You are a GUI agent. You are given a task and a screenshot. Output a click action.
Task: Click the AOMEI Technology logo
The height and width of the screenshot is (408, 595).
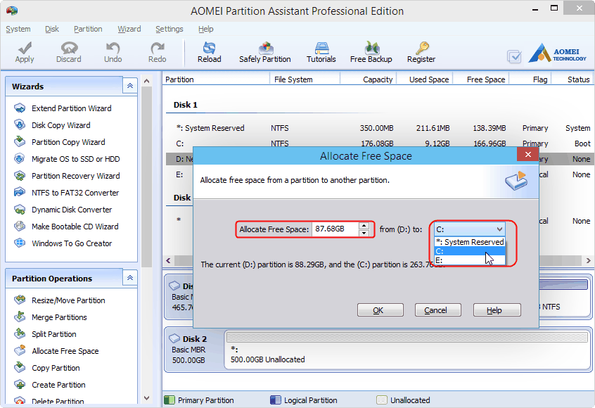pos(558,53)
